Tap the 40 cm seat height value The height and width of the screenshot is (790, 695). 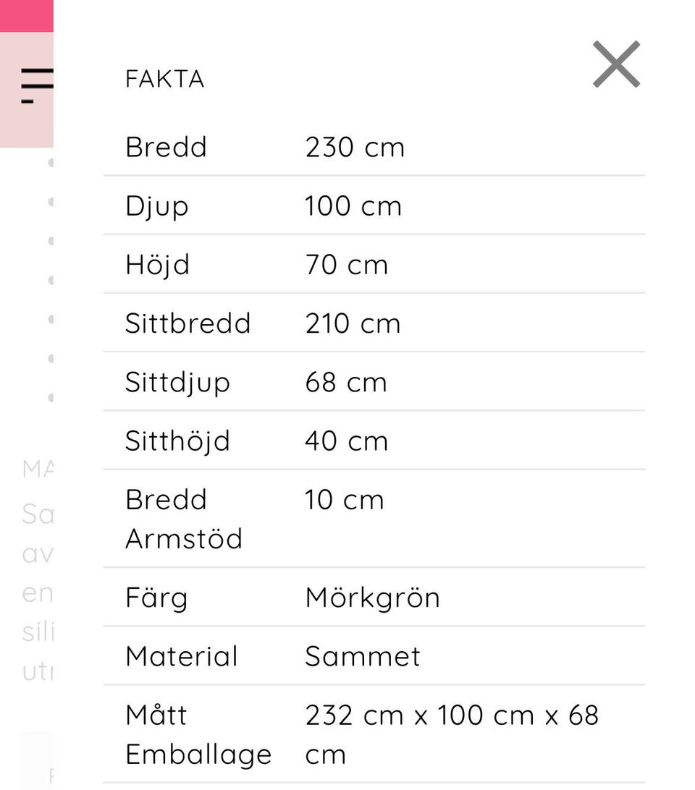pyautogui.click(x=346, y=441)
